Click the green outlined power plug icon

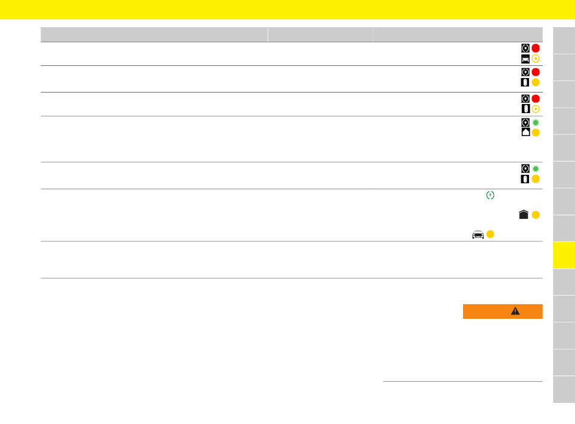click(x=490, y=195)
